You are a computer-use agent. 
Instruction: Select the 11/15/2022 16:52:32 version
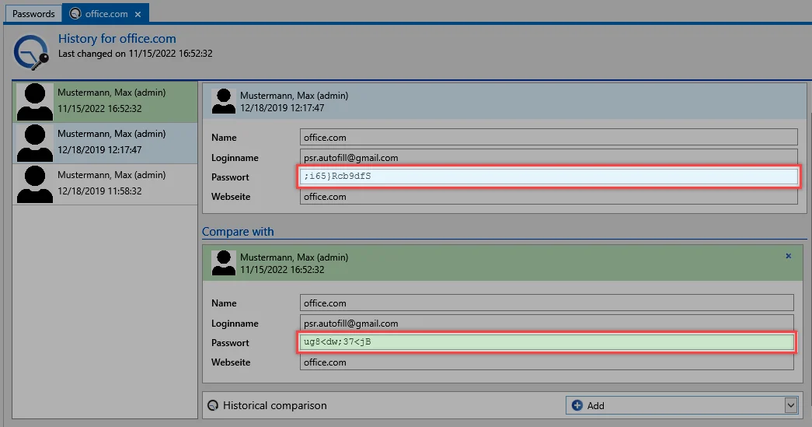pos(105,102)
